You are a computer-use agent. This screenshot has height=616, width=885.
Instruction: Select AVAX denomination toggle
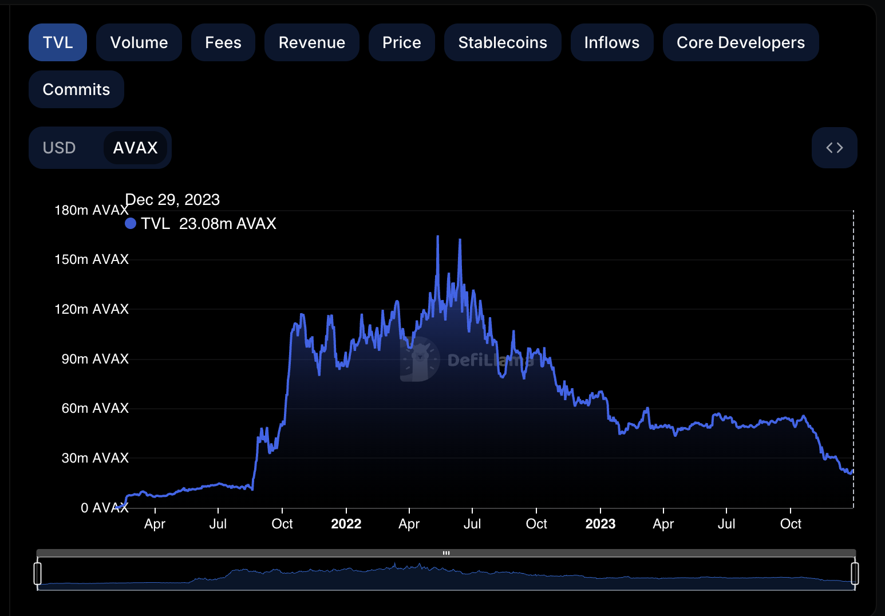[x=135, y=148]
